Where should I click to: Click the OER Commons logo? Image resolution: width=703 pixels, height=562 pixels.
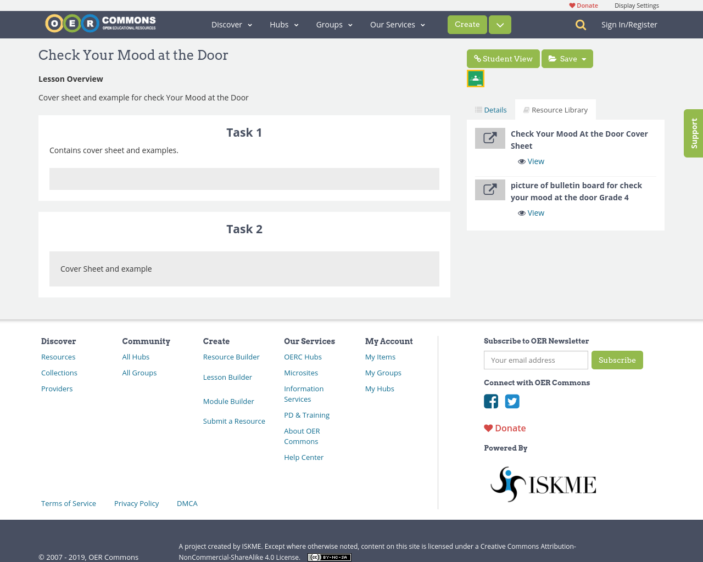tap(101, 24)
